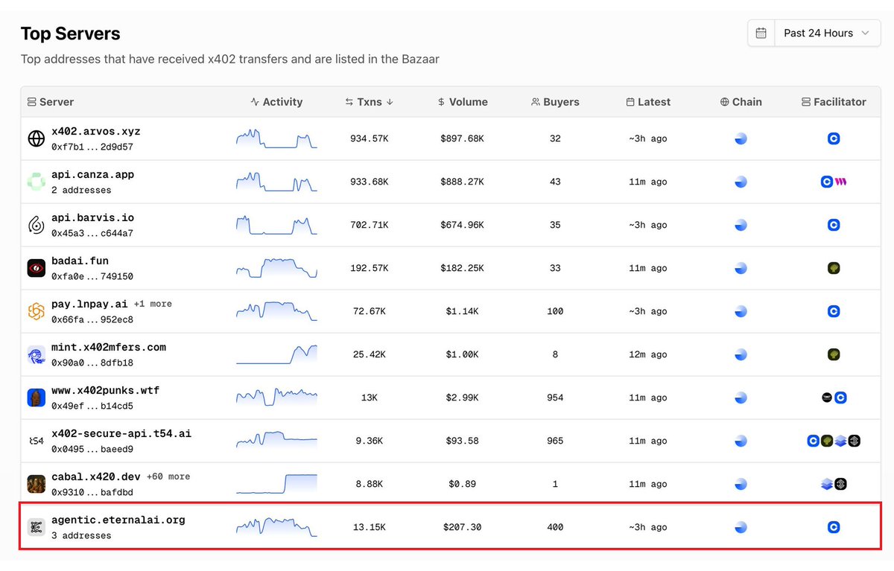Open the agentic.eternalai.org server link

pos(118,520)
